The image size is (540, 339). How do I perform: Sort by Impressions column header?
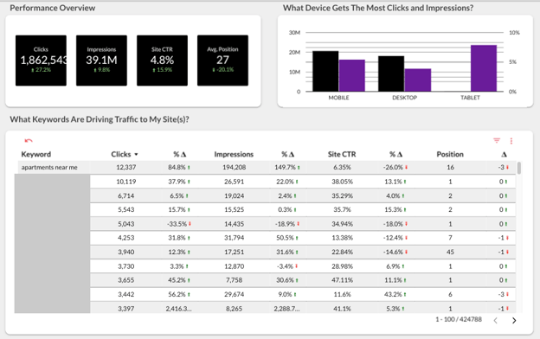pyautogui.click(x=234, y=154)
